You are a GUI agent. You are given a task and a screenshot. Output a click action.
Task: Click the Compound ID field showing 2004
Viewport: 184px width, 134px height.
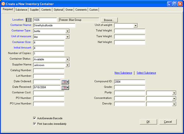click(x=130, y=82)
